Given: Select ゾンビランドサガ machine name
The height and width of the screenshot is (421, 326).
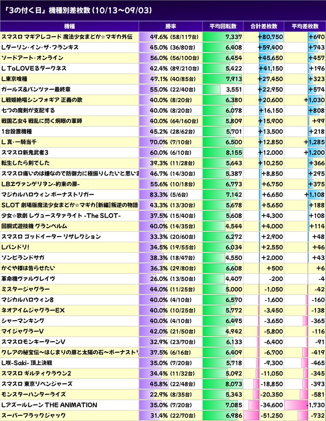Looking at the screenshot, I should click(x=23, y=257).
